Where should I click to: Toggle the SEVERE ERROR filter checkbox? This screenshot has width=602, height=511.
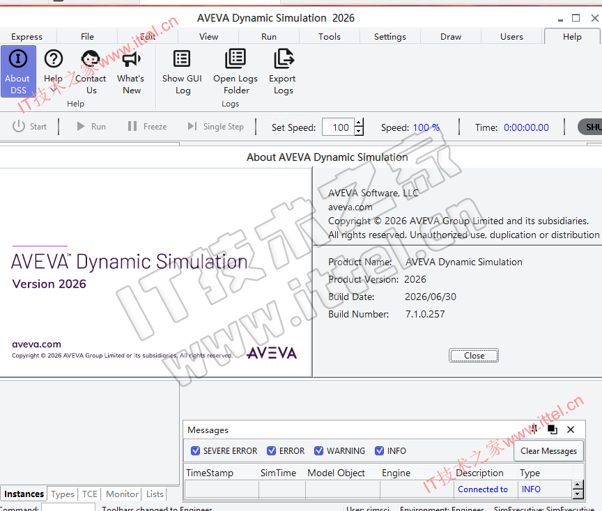coord(195,450)
